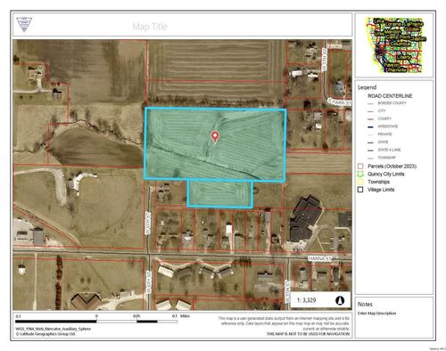Click the 'HANNA ST' street label

[319, 259]
